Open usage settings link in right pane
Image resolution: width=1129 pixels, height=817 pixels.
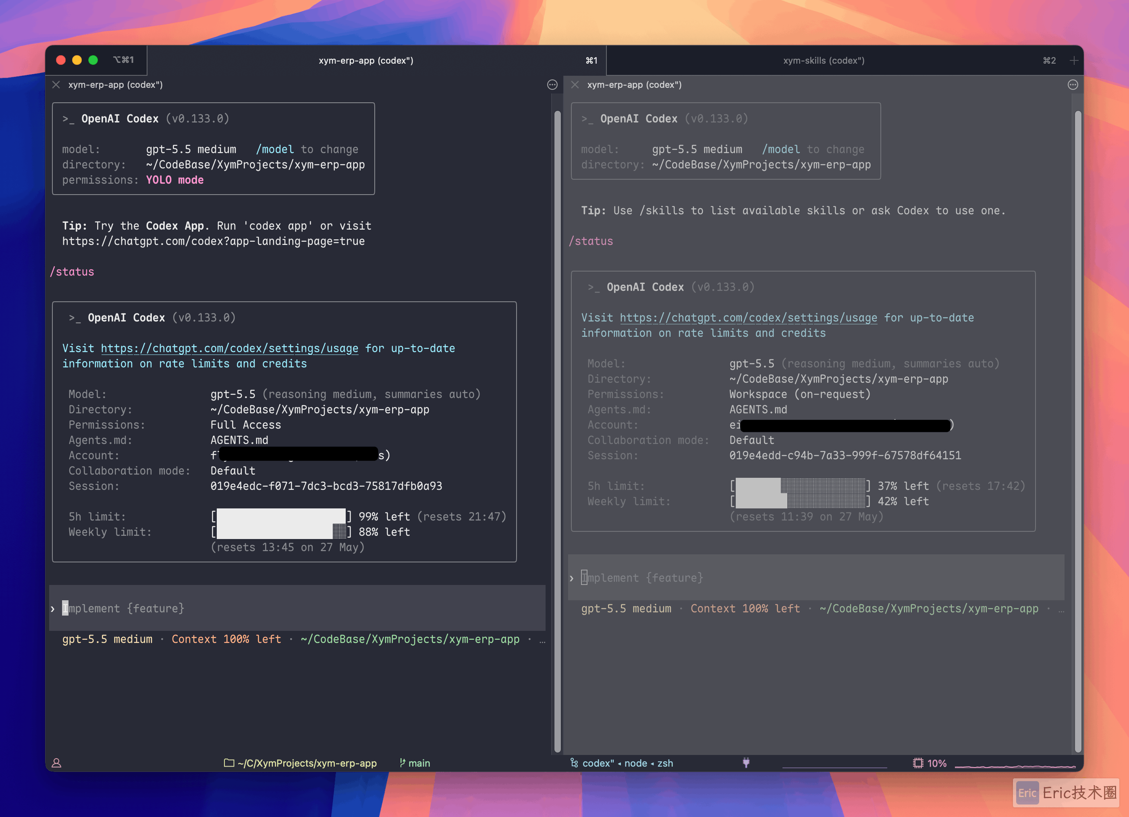(x=748, y=317)
